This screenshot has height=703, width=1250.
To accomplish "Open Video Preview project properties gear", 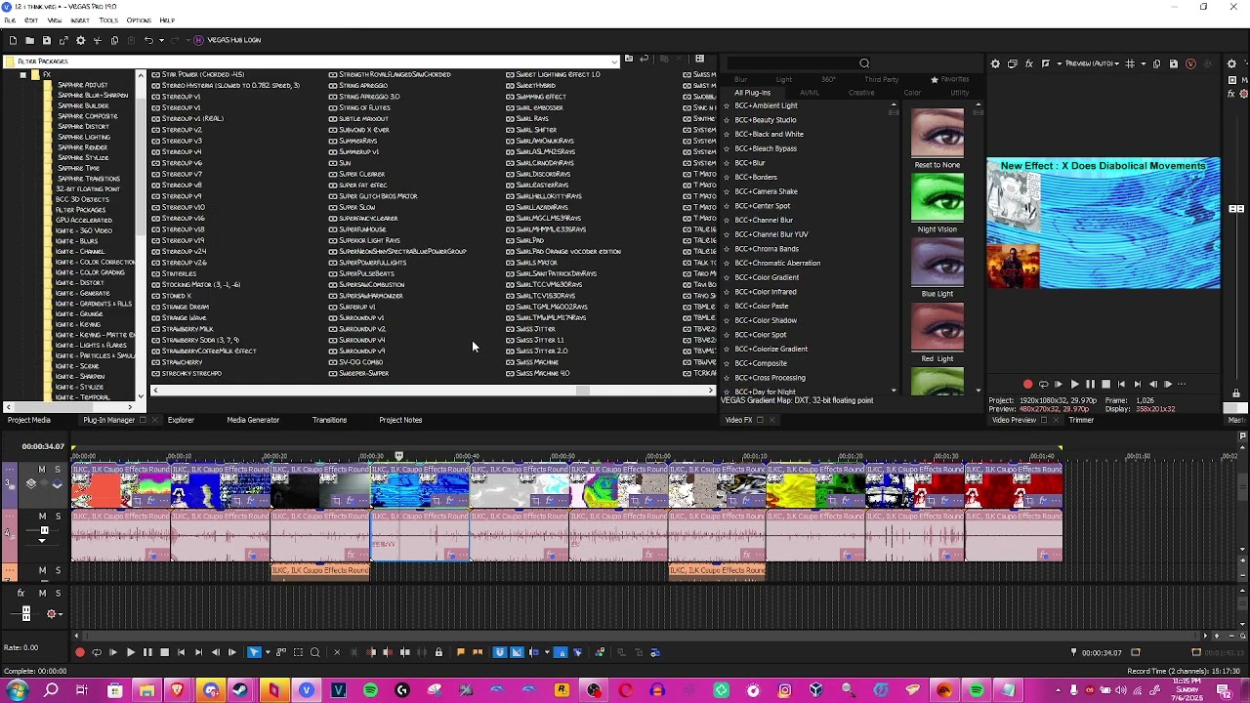I will [995, 63].
